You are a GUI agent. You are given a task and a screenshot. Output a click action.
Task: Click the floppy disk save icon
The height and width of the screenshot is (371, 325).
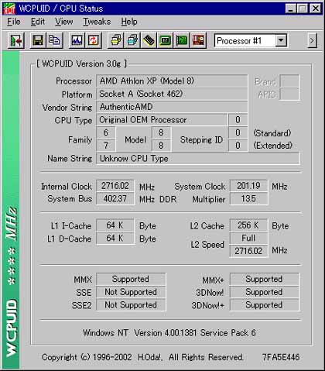[x=38, y=40]
